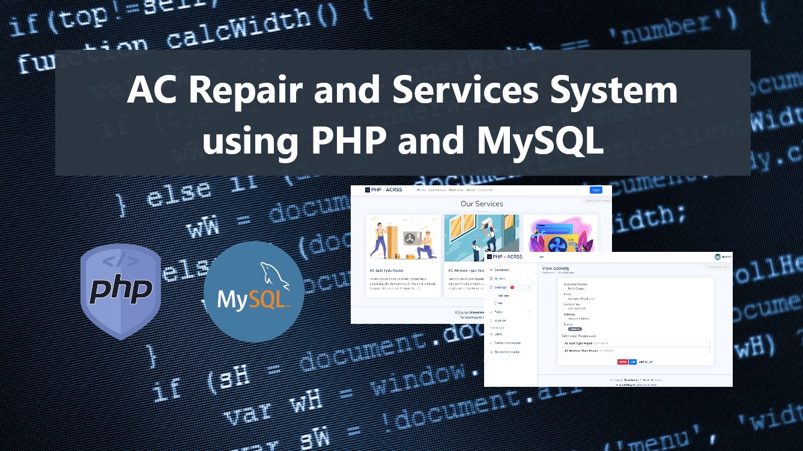Open Inquiries in the admin sidebar

click(500, 321)
